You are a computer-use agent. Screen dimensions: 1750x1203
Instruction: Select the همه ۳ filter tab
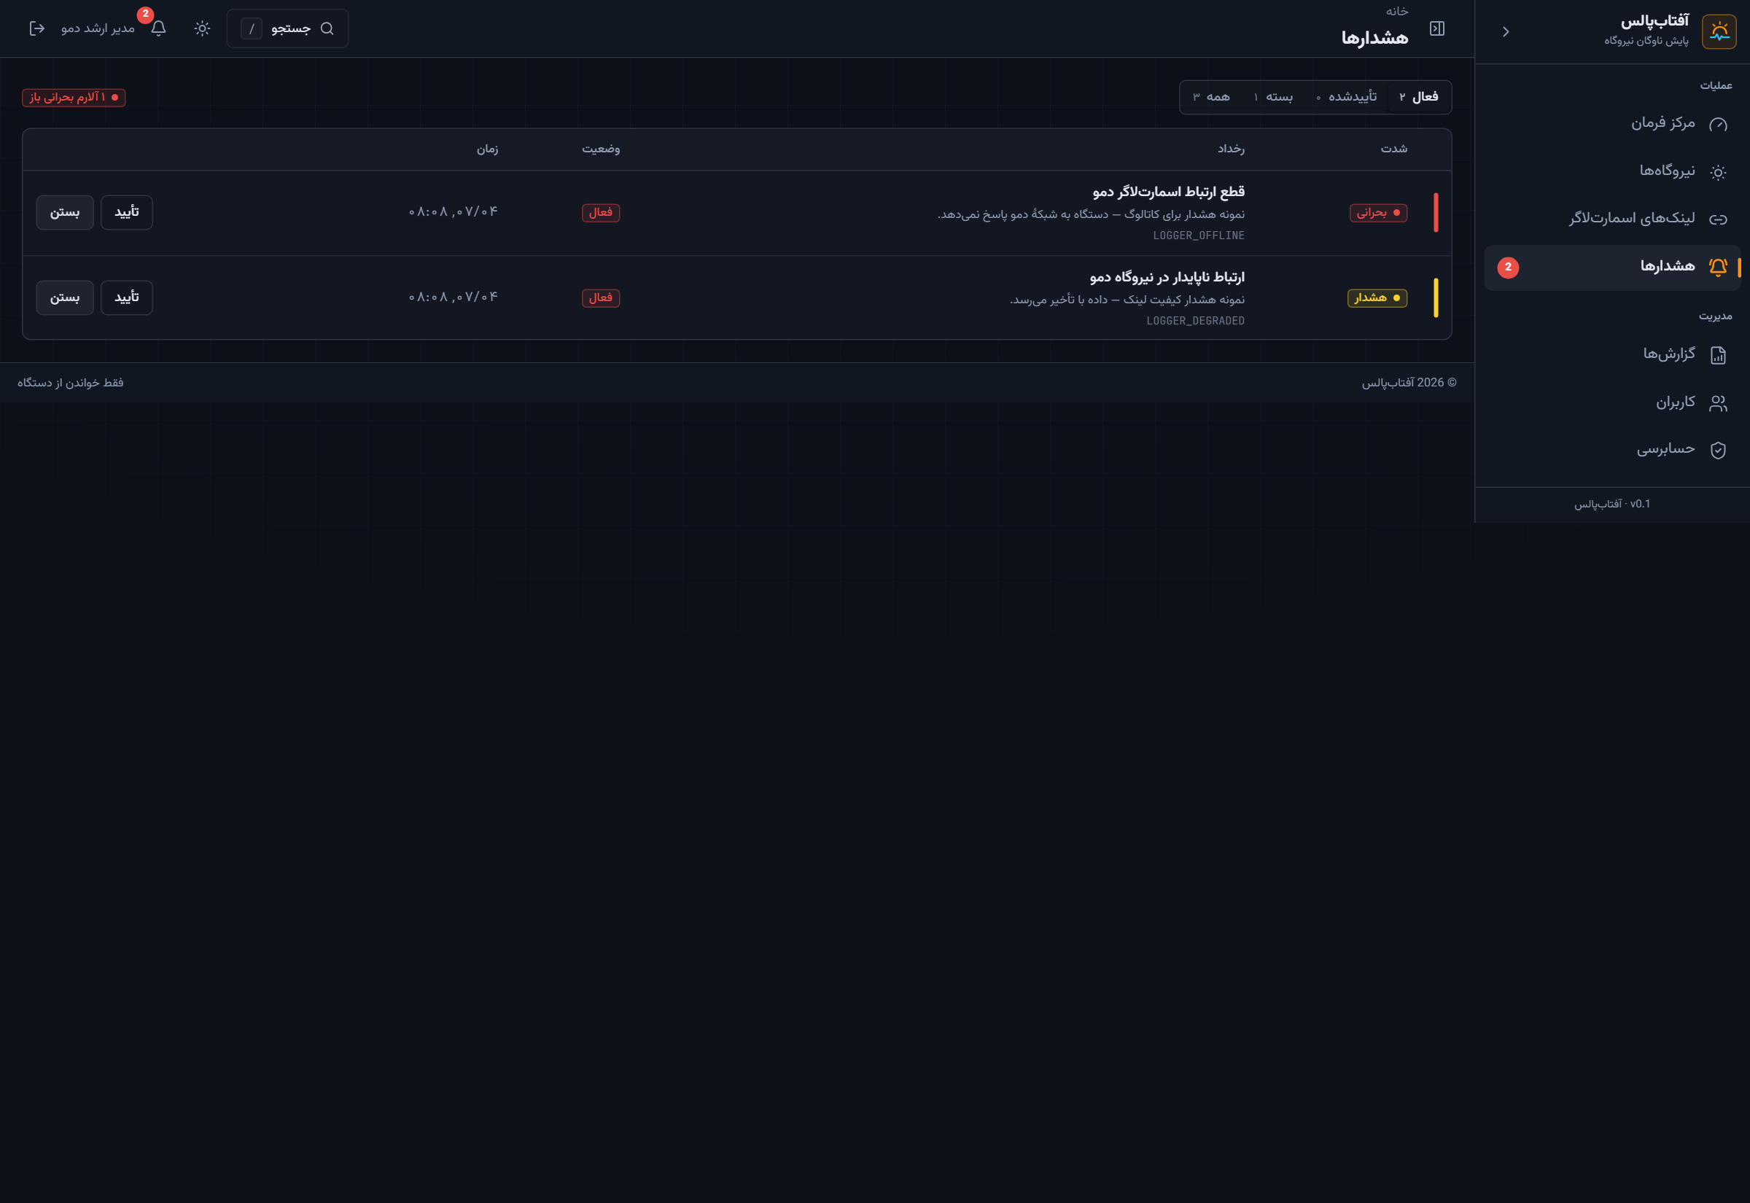click(1211, 97)
